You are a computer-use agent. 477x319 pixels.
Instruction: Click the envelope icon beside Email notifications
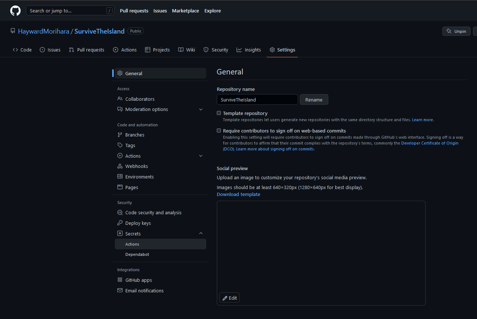coord(120,291)
